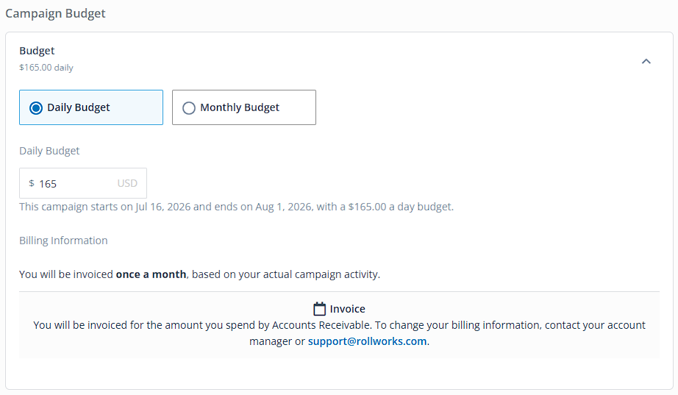
Task: Click the $165.00 daily summary subtitle
Action: [x=46, y=68]
